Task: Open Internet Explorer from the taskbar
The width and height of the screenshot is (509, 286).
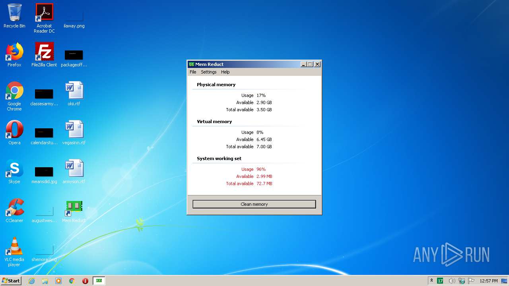Action: pos(31,281)
